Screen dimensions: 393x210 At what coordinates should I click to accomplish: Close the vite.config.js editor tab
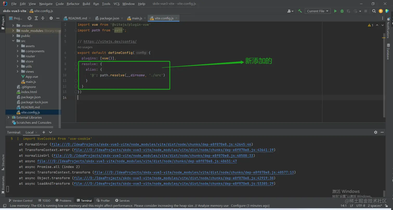177,18
